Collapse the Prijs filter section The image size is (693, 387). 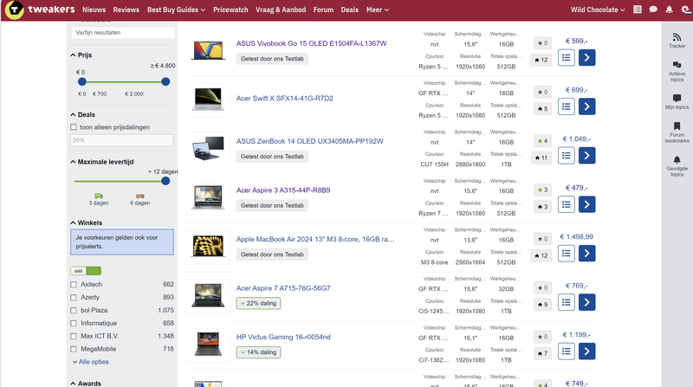[x=81, y=55]
